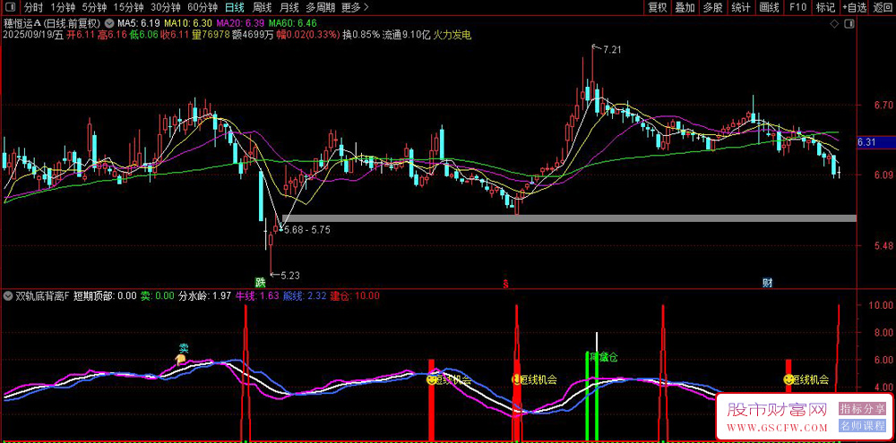Image resolution: width=896 pixels, height=443 pixels.
Task: Toggle the left sidebar panel icon
Action: (12, 7)
